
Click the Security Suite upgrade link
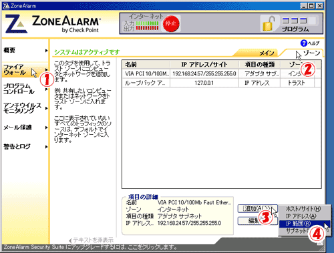click(x=90, y=247)
